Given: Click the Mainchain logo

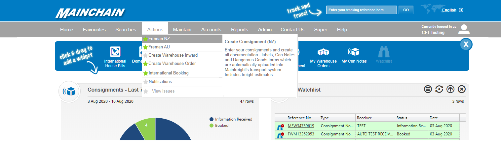Looking at the screenshot, I should (x=90, y=13).
